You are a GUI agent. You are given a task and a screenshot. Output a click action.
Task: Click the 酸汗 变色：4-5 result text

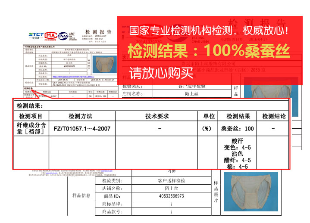(237, 144)
